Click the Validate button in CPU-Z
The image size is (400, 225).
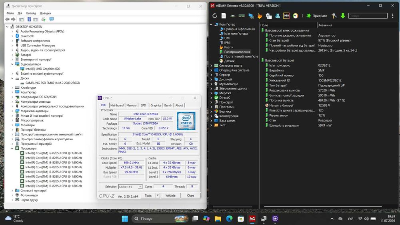pos(170,195)
